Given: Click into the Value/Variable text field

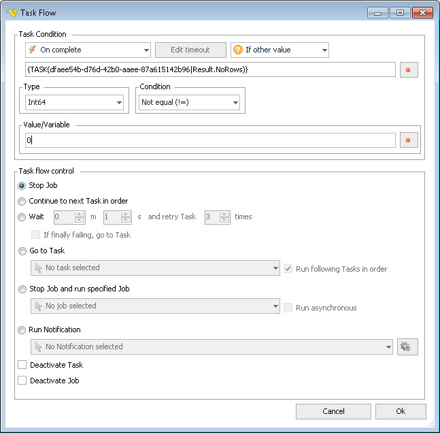Looking at the screenshot, I should coord(211,140).
